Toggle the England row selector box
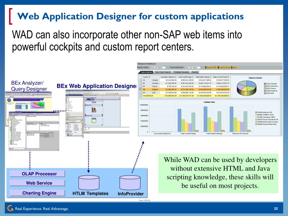This screenshot has height=216, width=288. pyautogui.click(x=140, y=89)
